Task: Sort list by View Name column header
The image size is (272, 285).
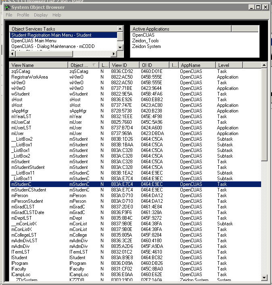Action: coord(38,65)
